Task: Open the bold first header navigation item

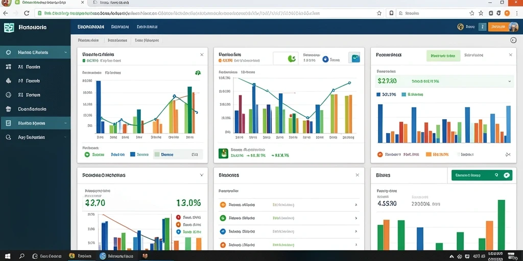Action: point(91,27)
